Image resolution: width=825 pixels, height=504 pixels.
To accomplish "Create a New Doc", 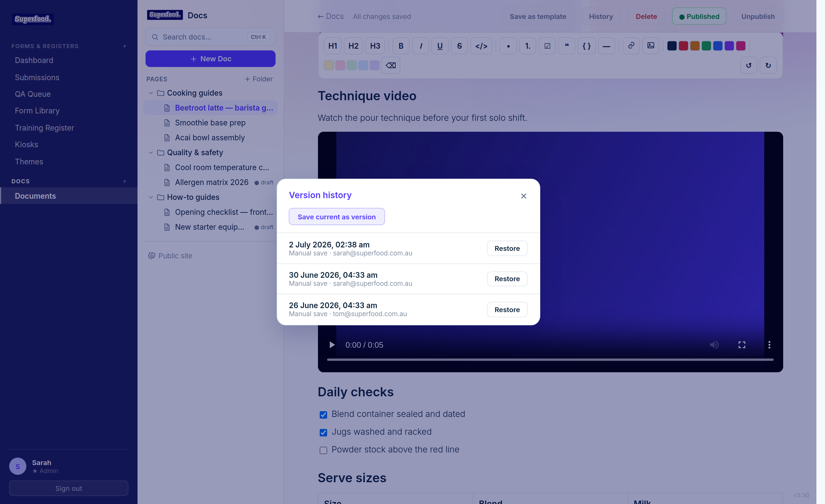I will [x=211, y=59].
